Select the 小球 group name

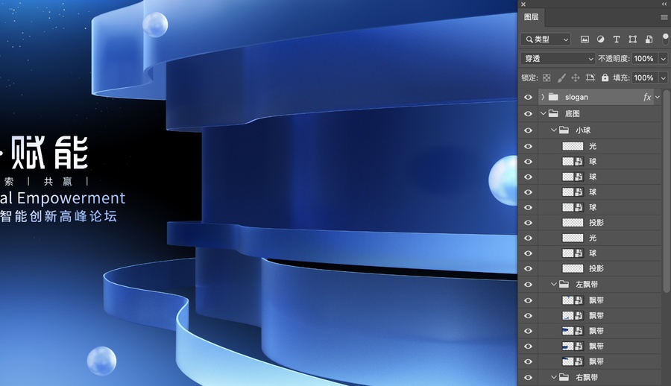tap(583, 130)
